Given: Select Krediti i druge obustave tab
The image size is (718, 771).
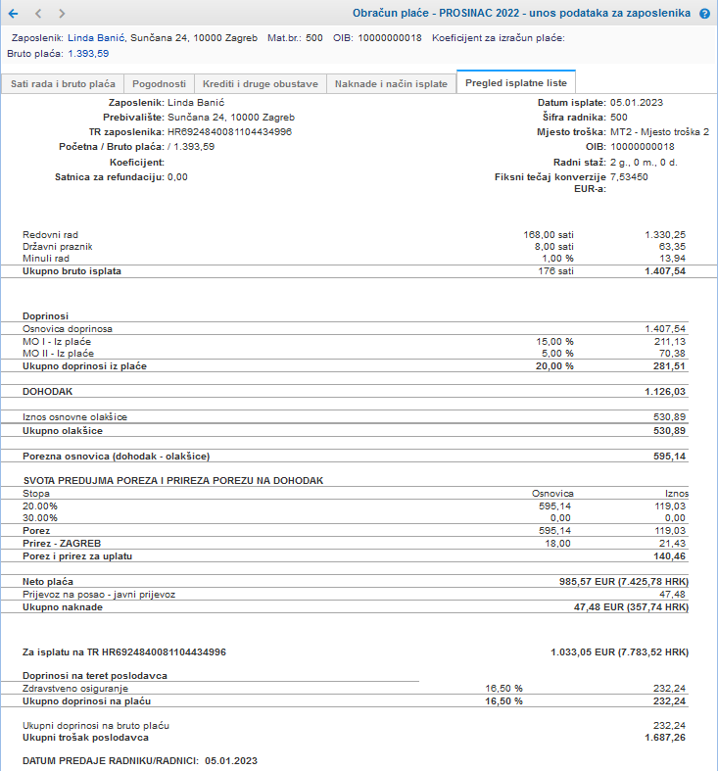Looking at the screenshot, I should 259,84.
